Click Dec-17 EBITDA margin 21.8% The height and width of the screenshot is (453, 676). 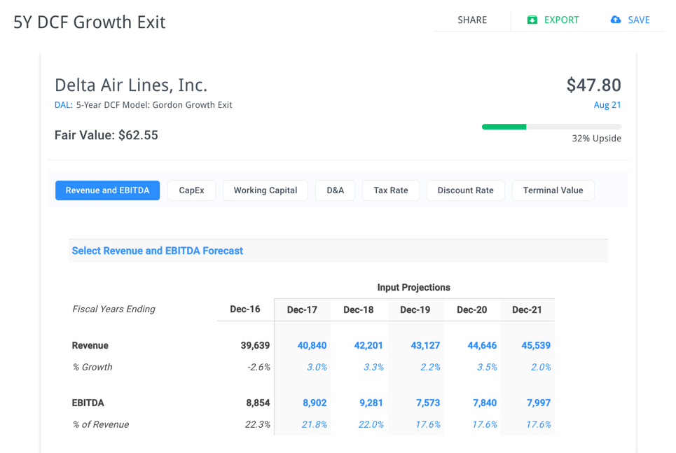point(315,424)
